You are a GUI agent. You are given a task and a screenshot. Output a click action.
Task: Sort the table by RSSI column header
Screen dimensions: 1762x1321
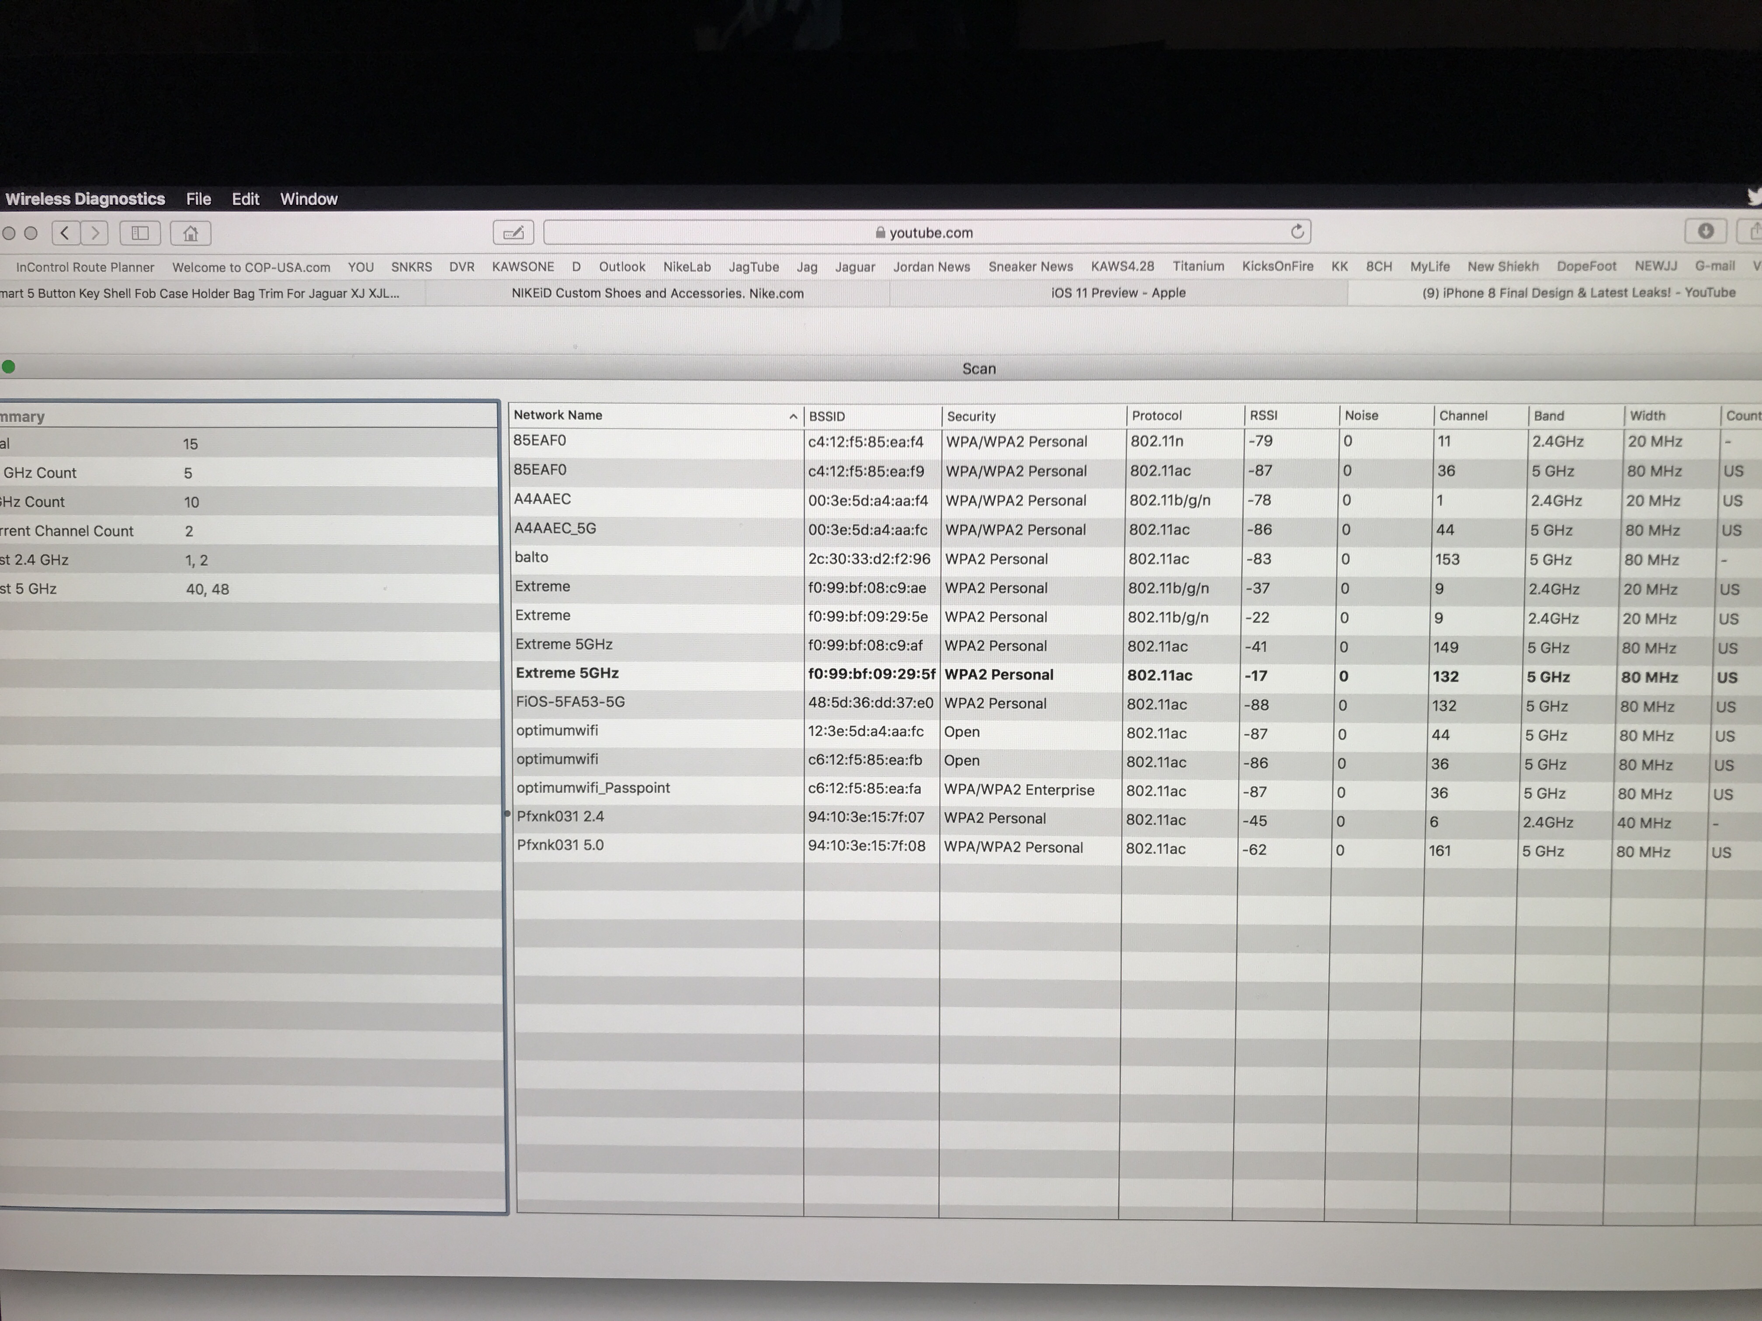(x=1263, y=415)
